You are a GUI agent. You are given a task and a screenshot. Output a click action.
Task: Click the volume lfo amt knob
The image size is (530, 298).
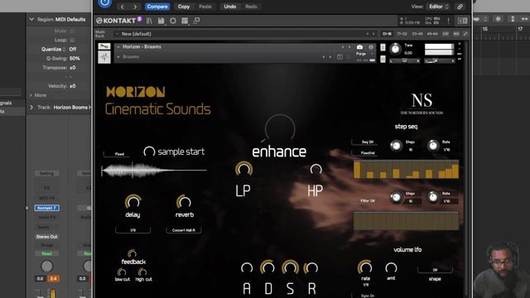tap(391, 268)
